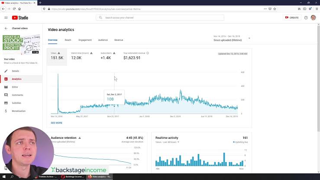Open Monetization dollar icon in sidebar
320x180 pixels.
[x=6, y=111]
